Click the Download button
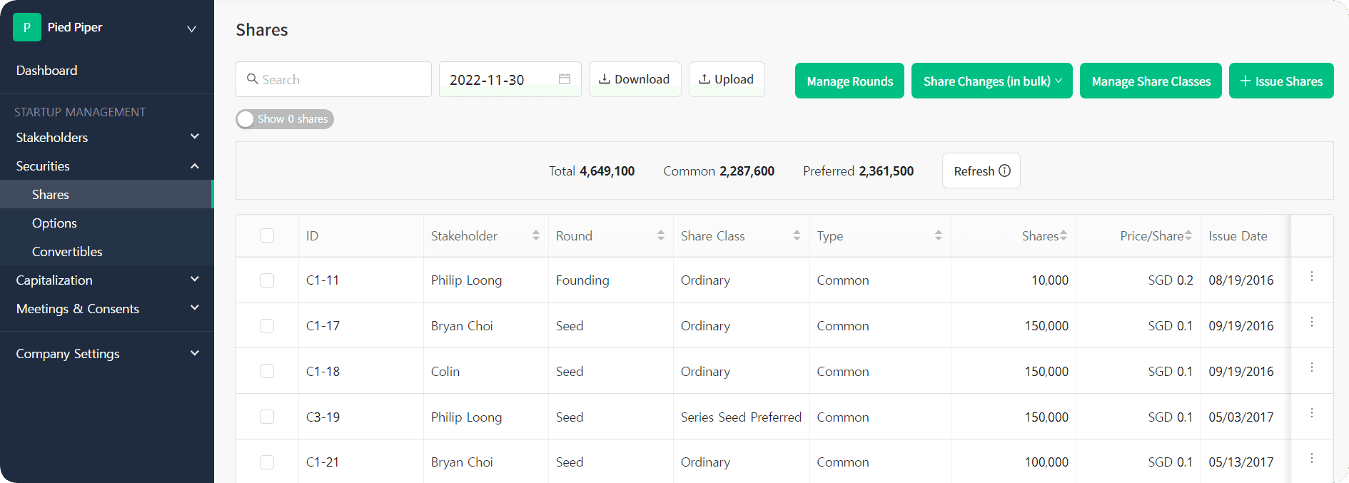Viewport: 1349px width, 483px height. tap(635, 79)
